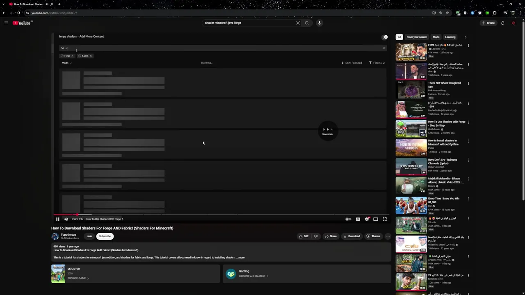Open menu for 'Boys Don't Cry' video

pyautogui.click(x=468, y=160)
